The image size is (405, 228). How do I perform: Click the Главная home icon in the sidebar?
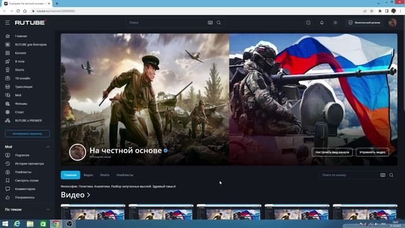tap(8, 36)
